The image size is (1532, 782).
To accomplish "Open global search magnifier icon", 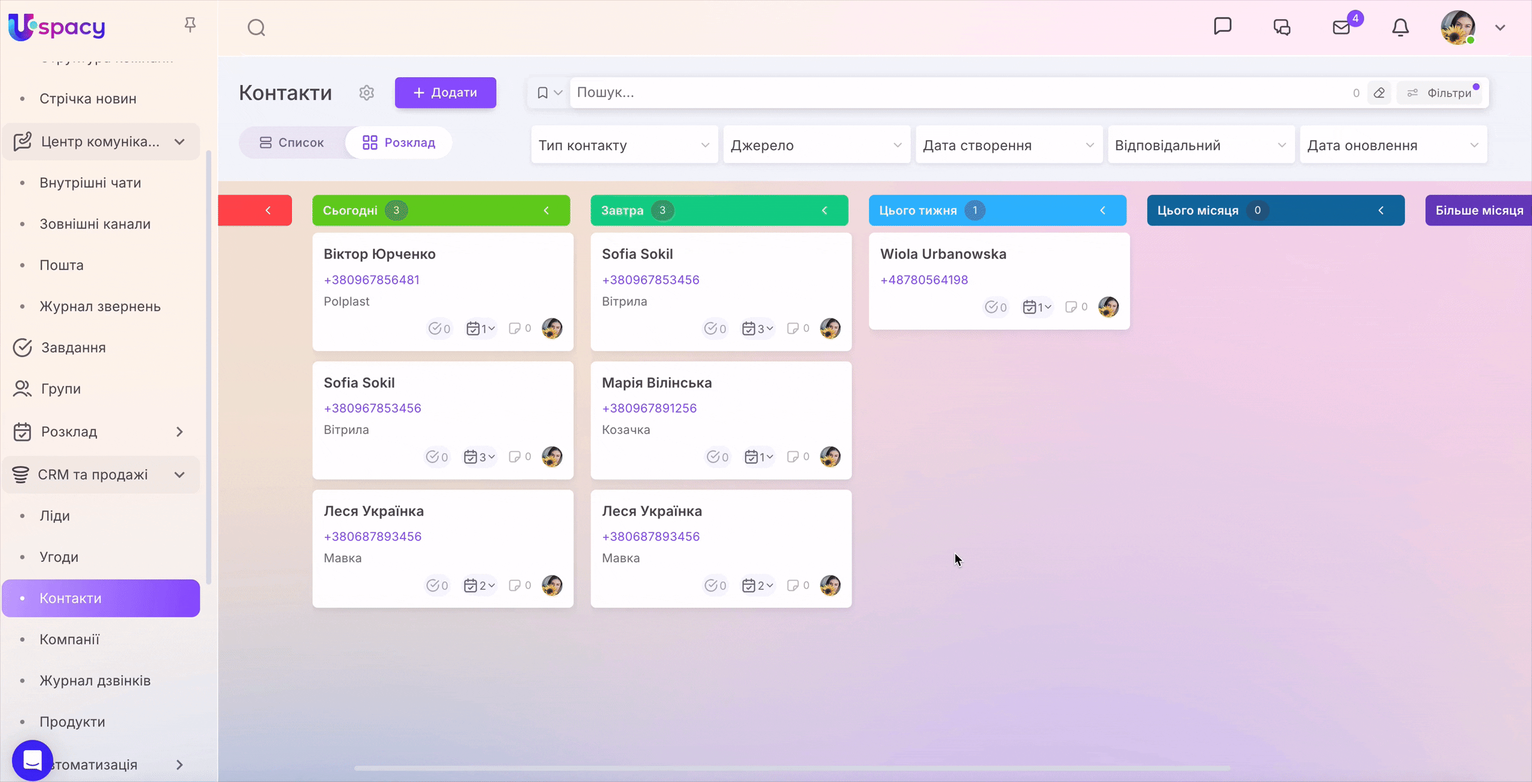I will click(256, 28).
